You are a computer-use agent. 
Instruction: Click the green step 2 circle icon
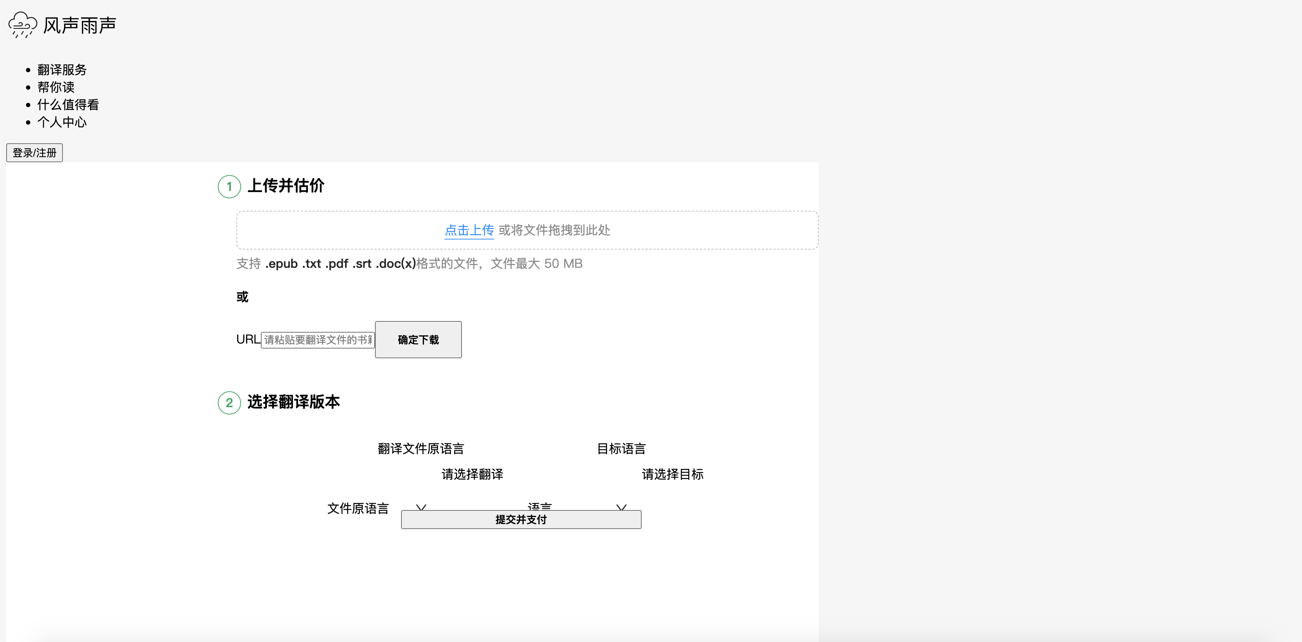[x=230, y=403]
